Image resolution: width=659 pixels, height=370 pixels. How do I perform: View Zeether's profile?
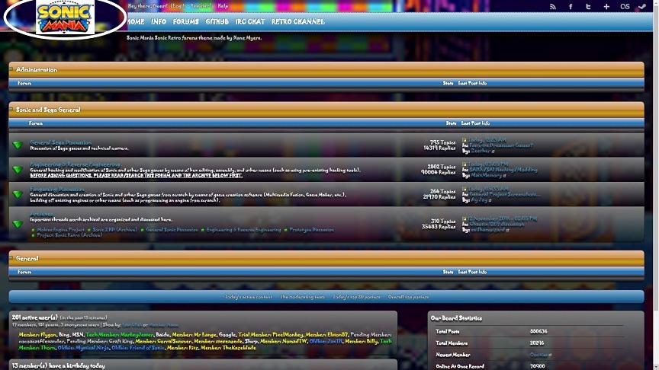coord(481,151)
